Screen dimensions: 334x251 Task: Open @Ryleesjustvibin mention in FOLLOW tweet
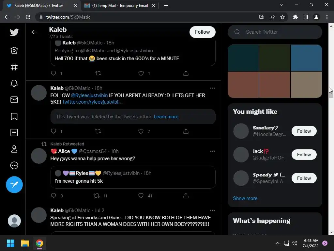89,95
